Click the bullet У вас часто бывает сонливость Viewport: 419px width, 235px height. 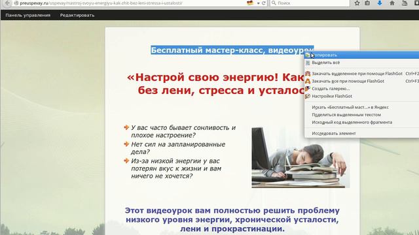[x=183, y=131]
